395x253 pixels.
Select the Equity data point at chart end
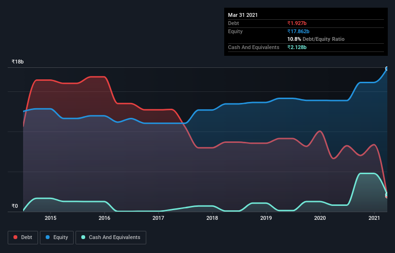387,68
